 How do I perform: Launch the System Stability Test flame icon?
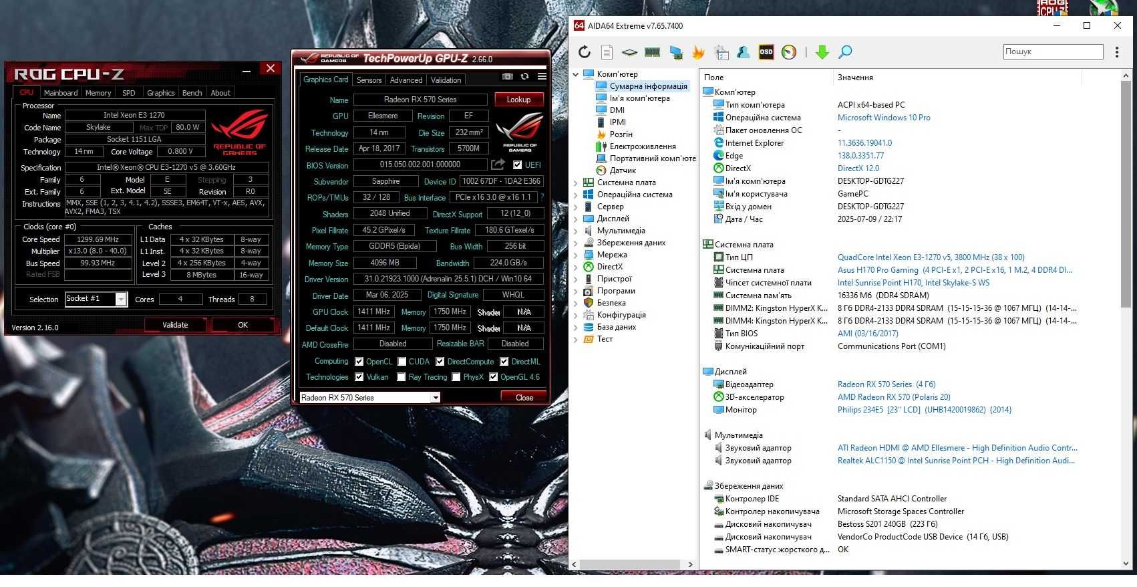click(x=698, y=52)
